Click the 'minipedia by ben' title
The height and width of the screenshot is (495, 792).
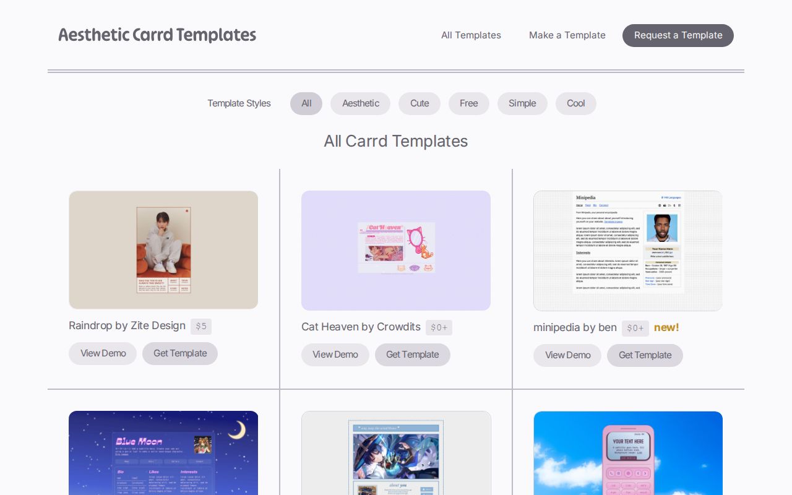tap(575, 327)
